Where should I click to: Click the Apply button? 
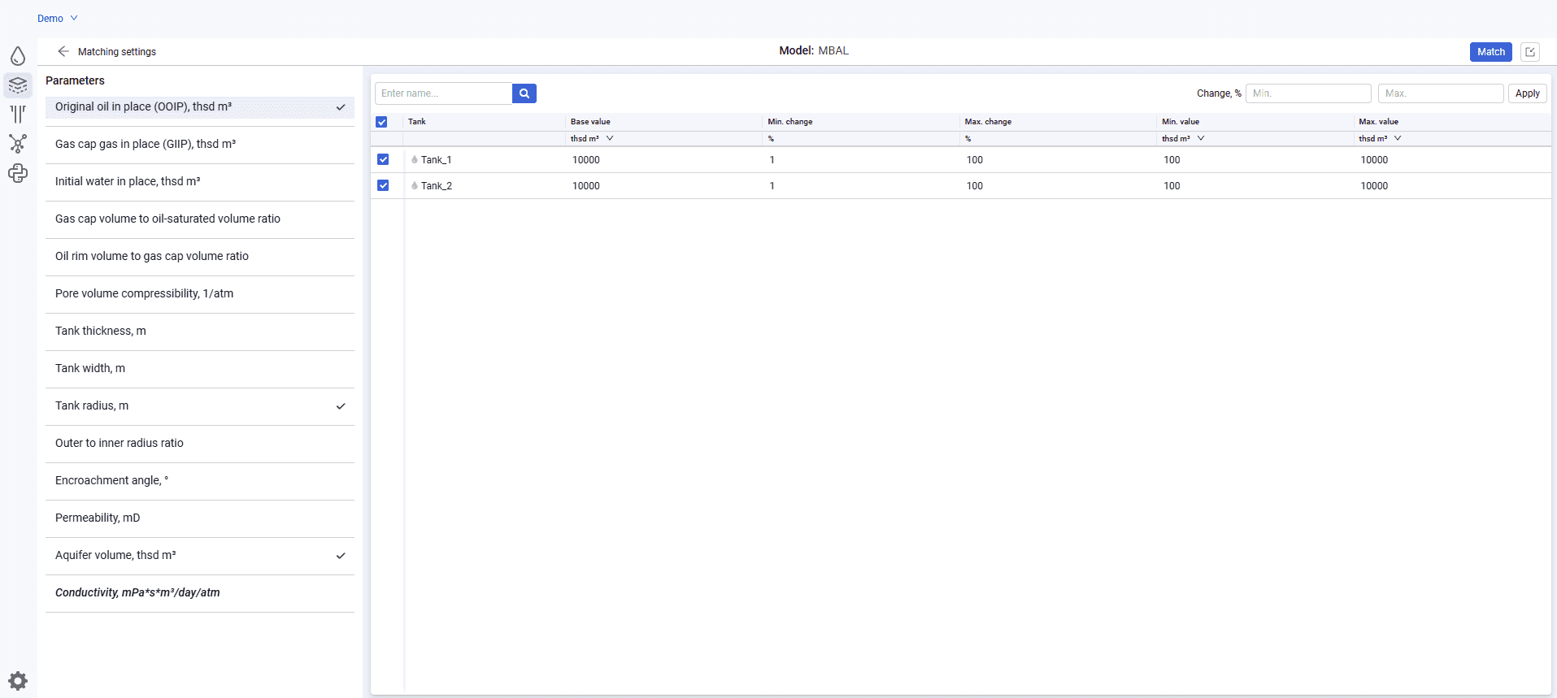click(1527, 93)
